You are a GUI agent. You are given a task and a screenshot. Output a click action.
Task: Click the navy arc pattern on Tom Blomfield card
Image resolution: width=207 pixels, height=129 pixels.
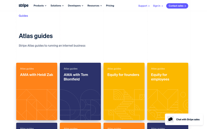(x=80, y=105)
